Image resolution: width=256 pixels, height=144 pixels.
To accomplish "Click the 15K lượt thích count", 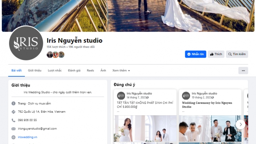I will point(56,47).
